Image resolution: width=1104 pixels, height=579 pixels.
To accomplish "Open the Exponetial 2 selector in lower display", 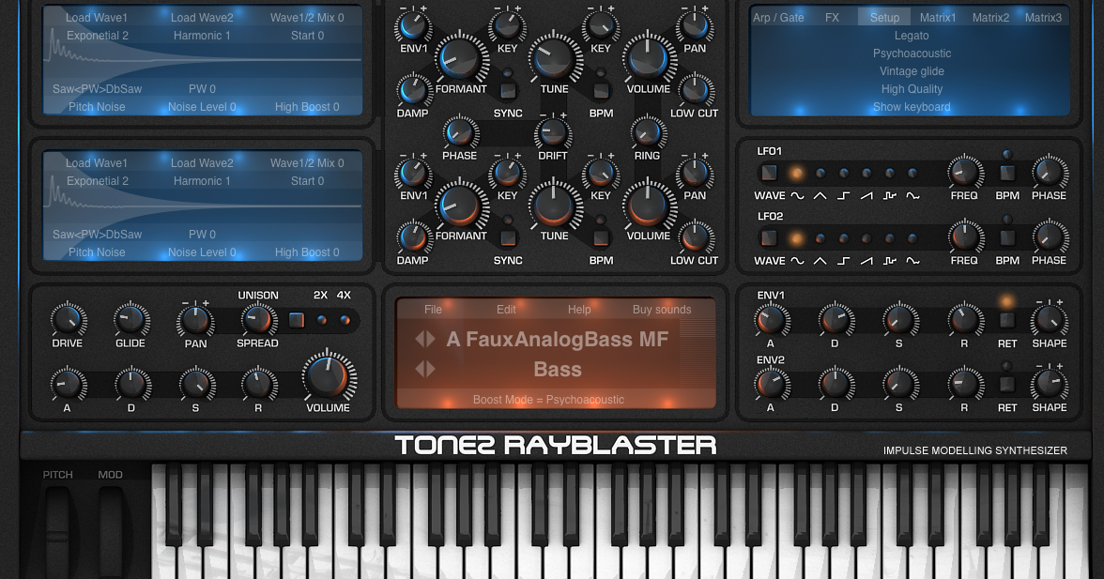I will coord(98,181).
